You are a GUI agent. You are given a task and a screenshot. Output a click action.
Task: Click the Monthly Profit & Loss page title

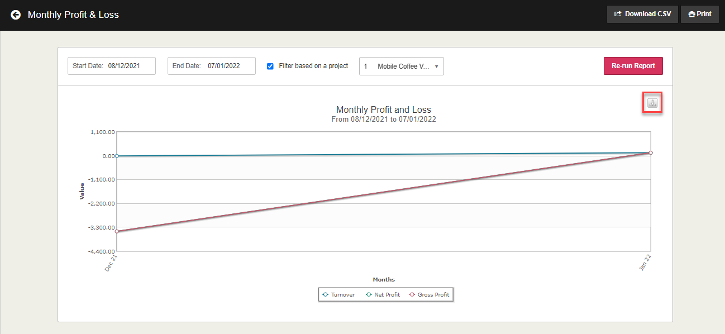(x=73, y=15)
